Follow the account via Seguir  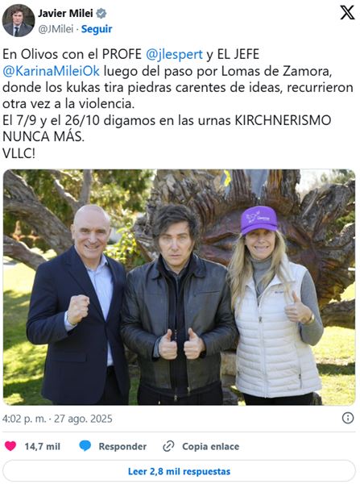point(97,29)
